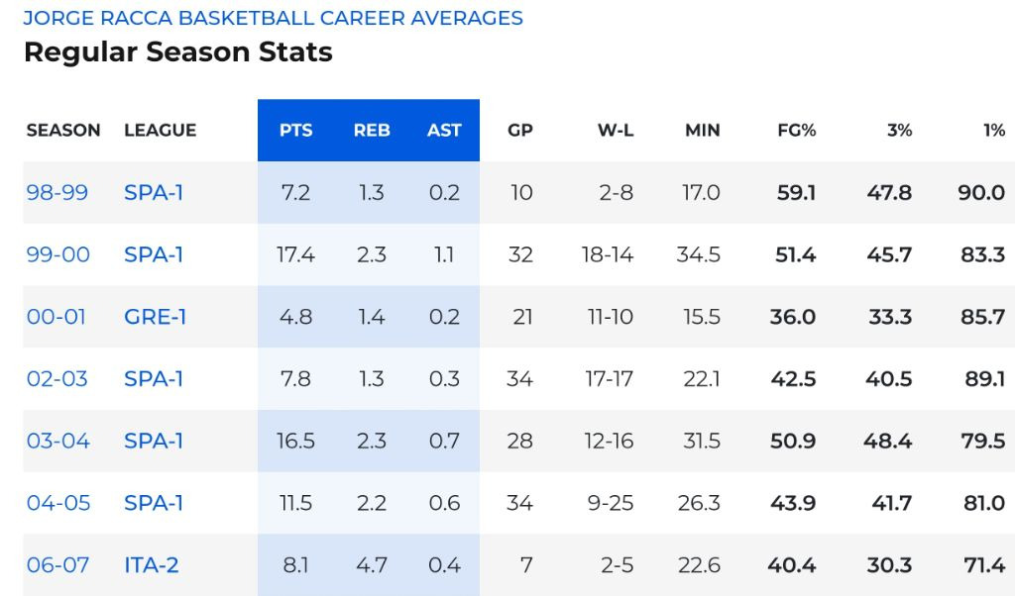Click the ITA-2 league link
The image size is (1015, 596).
152,565
